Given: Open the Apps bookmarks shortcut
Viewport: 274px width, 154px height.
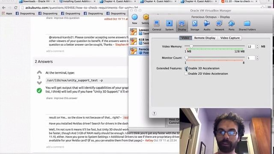Looking at the screenshot, I should tap(7, 13).
